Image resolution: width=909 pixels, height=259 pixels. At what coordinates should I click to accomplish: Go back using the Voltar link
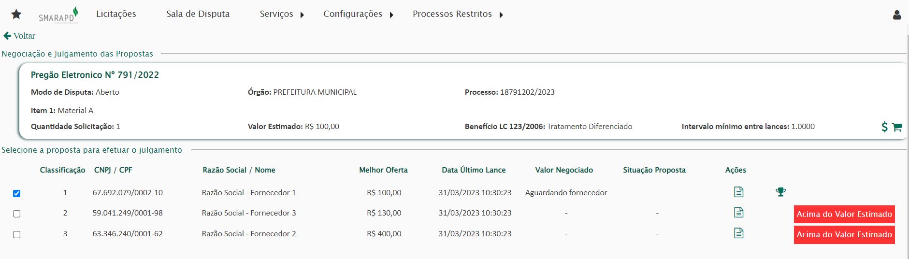pos(19,36)
